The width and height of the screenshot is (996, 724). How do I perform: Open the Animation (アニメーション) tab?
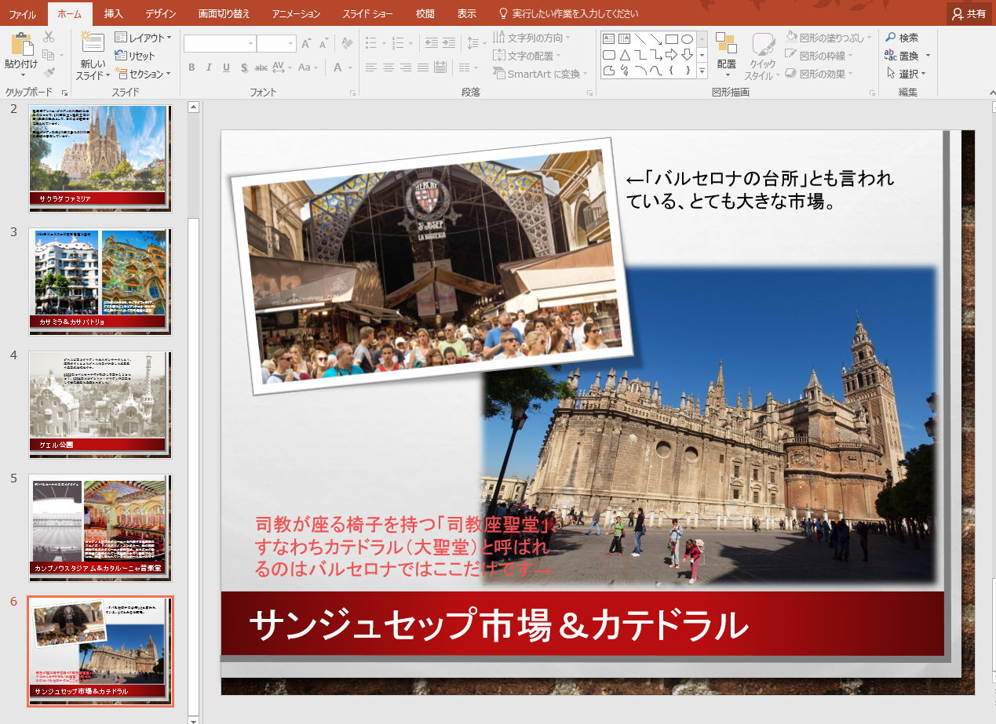tap(297, 14)
